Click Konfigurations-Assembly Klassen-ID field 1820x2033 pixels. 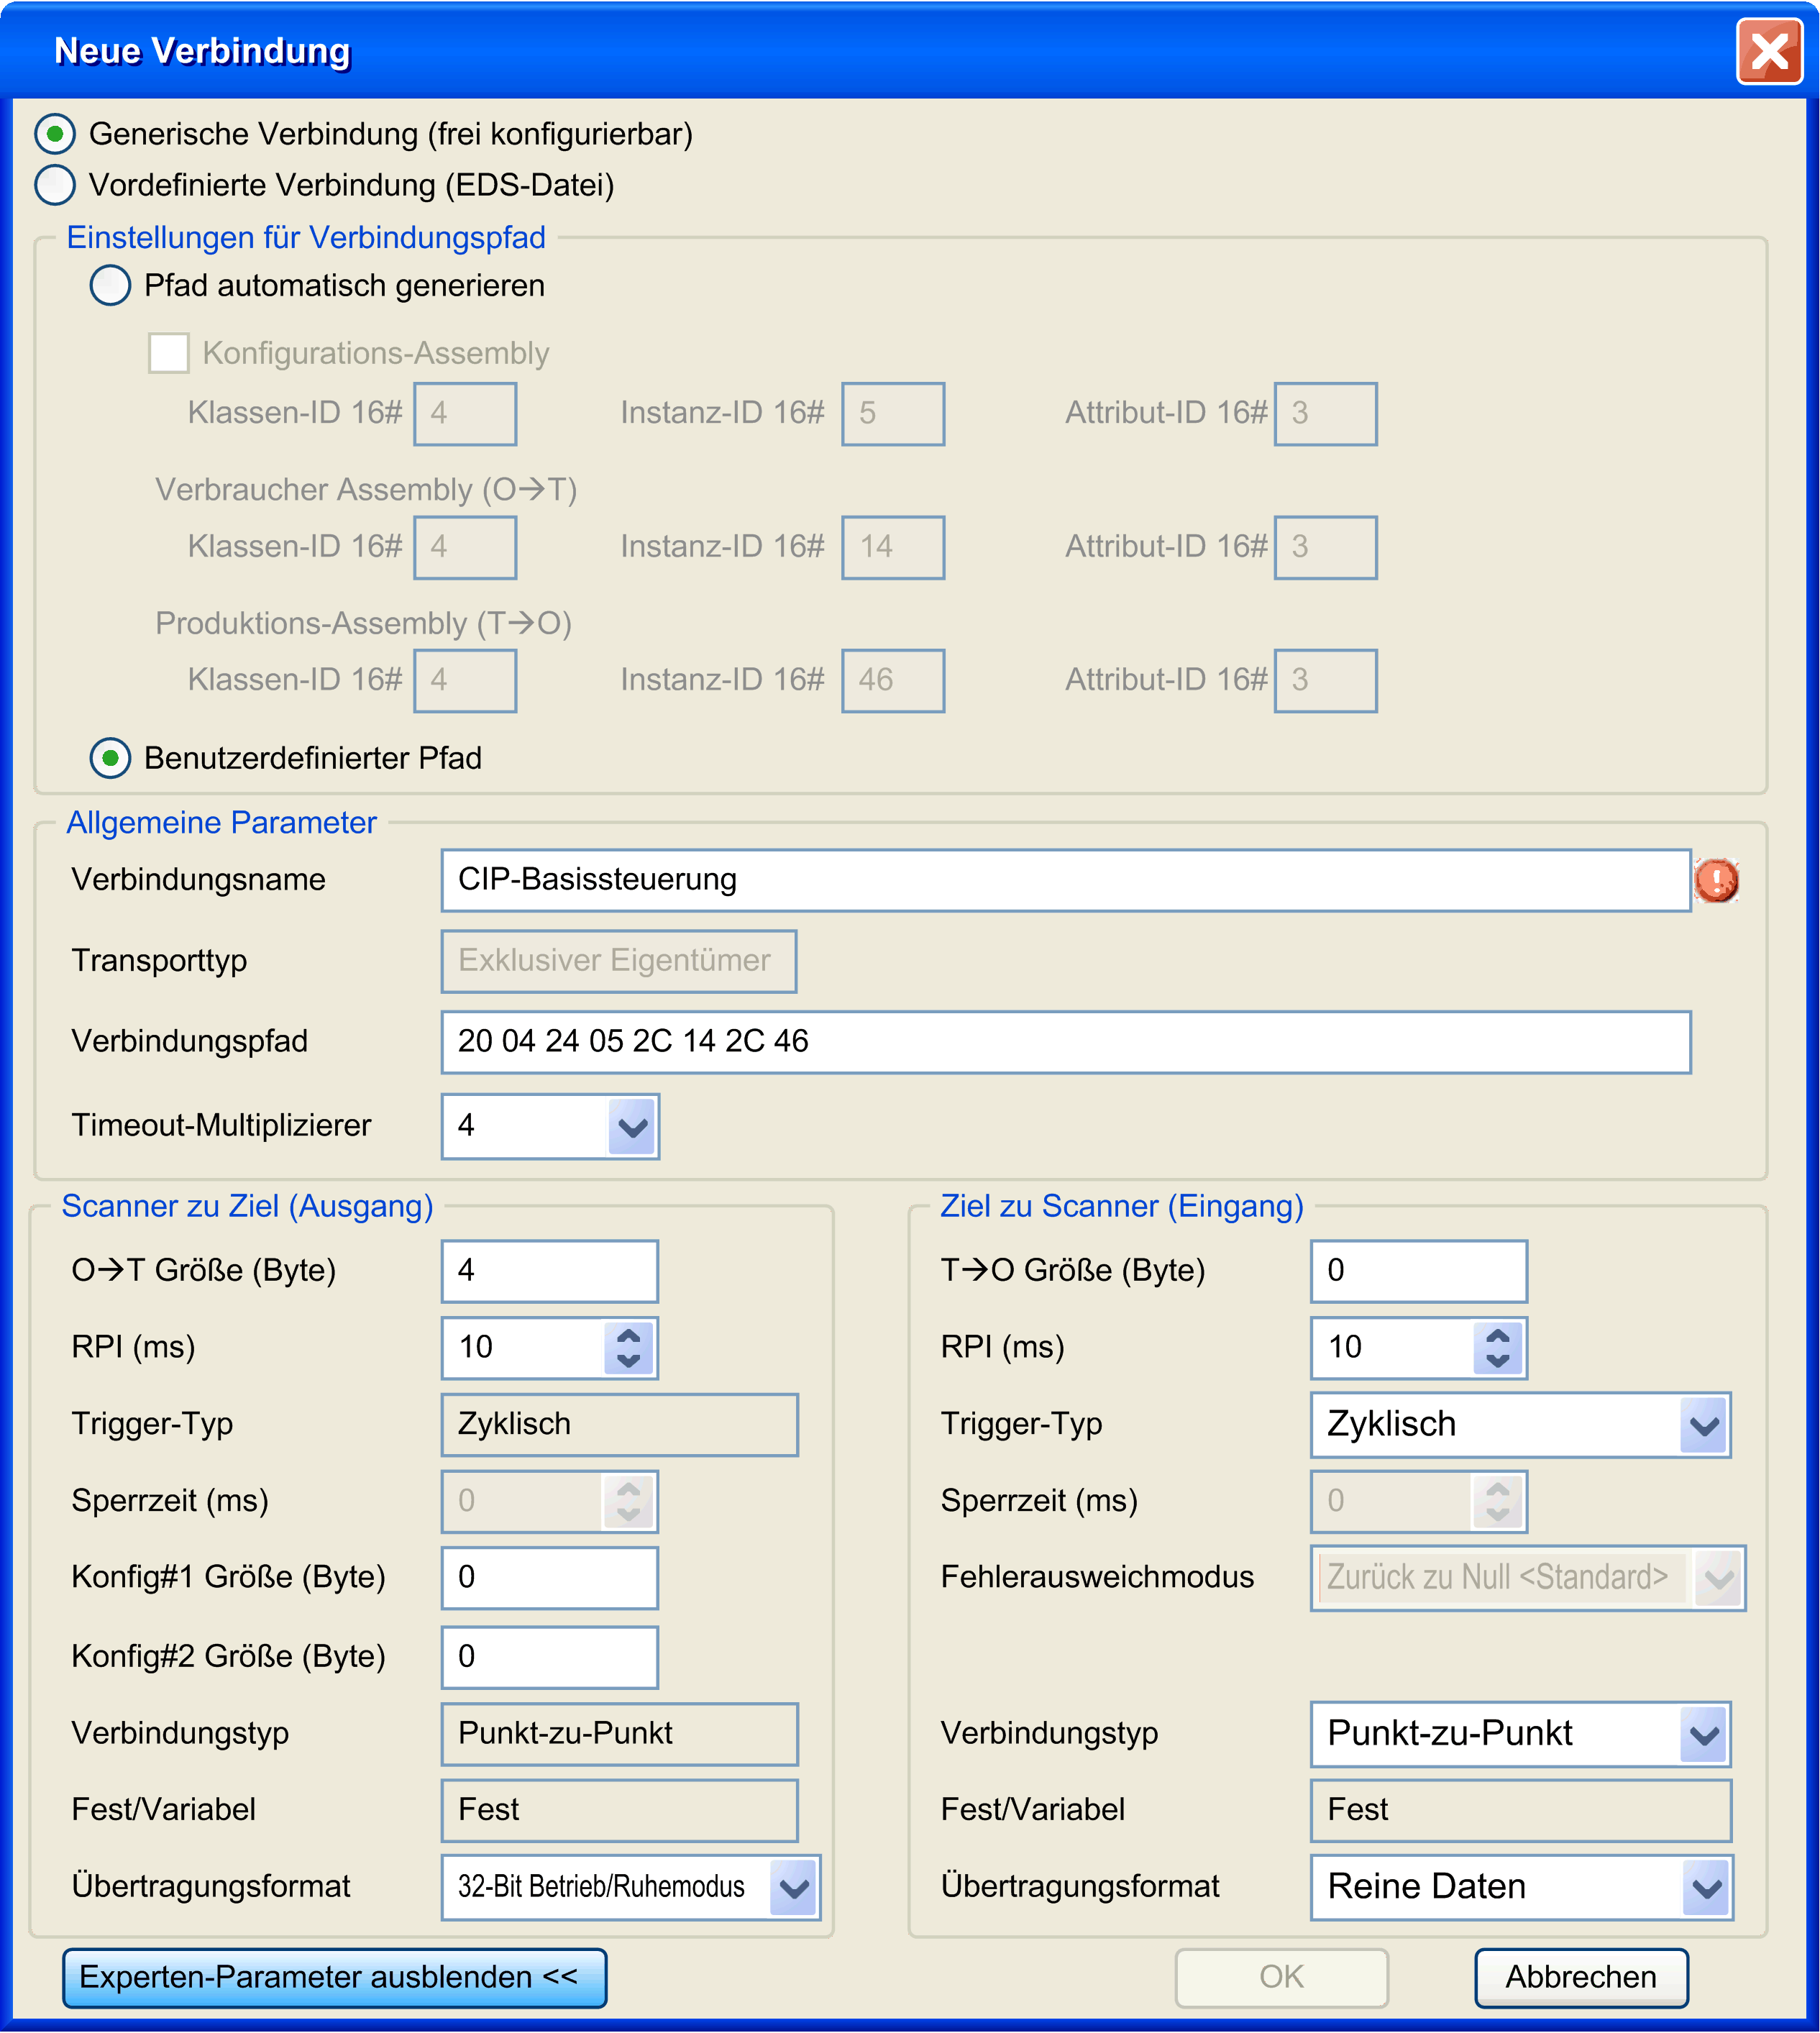click(466, 414)
